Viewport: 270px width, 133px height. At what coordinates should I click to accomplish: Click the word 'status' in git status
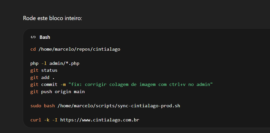pos(49,70)
